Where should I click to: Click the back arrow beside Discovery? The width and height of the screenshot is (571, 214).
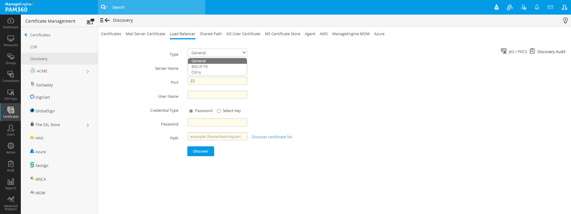[107, 20]
